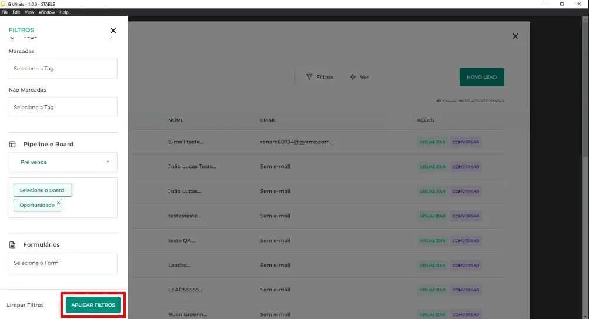Click the lead name testesteste
Image resolution: width=589 pixels, height=319 pixels.
[185, 216]
